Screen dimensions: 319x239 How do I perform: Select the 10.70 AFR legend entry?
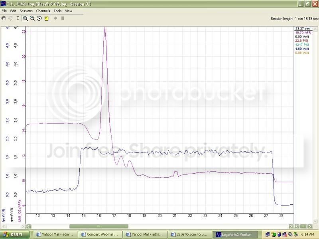click(x=302, y=33)
